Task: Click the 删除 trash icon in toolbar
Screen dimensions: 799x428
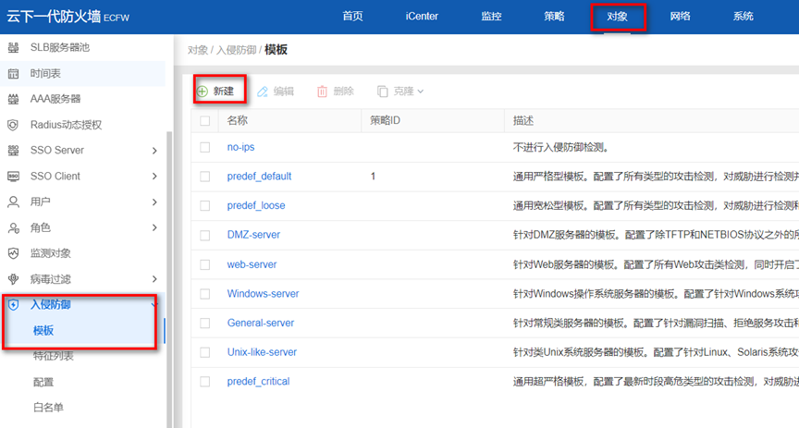Action: (322, 92)
